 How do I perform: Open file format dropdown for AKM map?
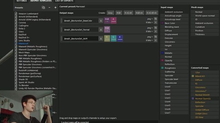pos(150,37)
